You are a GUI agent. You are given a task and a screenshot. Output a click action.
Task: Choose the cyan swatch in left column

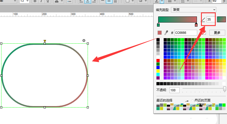(x=158, y=74)
